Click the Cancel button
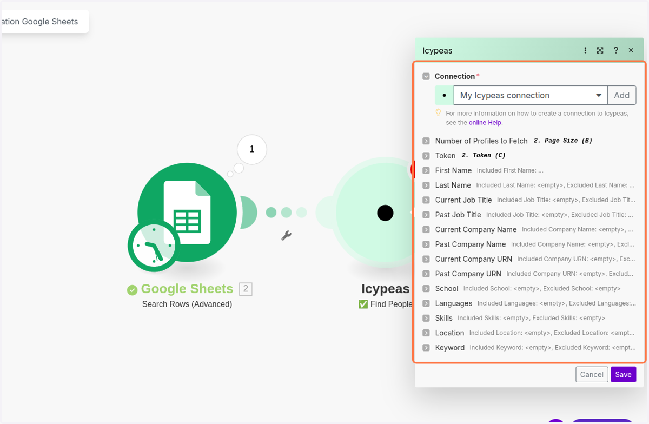The width and height of the screenshot is (649, 424). click(592, 374)
